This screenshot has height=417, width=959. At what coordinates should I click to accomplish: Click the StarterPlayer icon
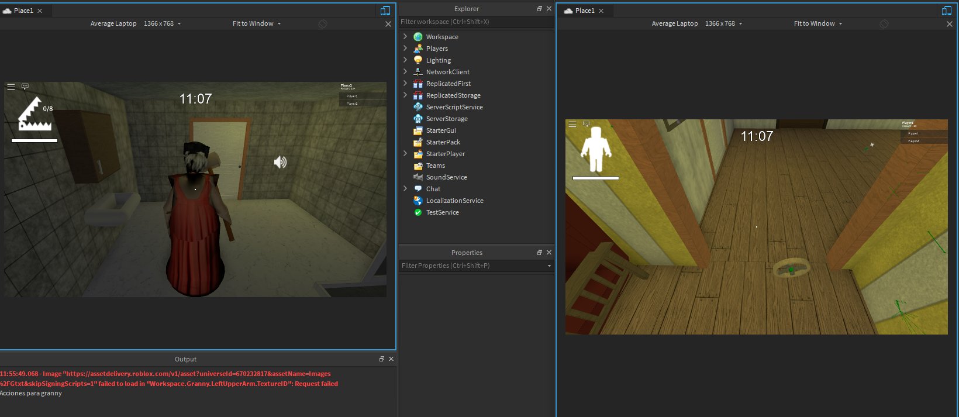418,154
